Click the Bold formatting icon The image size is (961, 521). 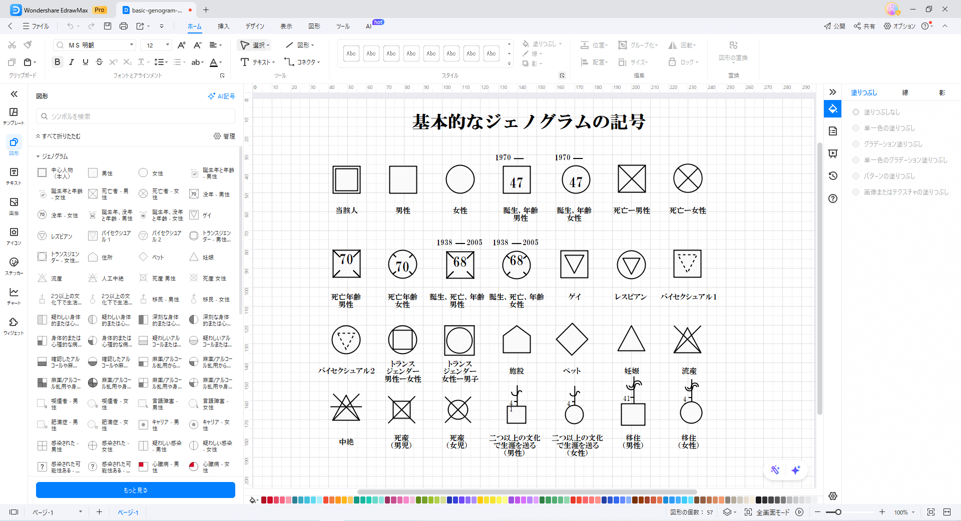pyautogui.click(x=57, y=62)
